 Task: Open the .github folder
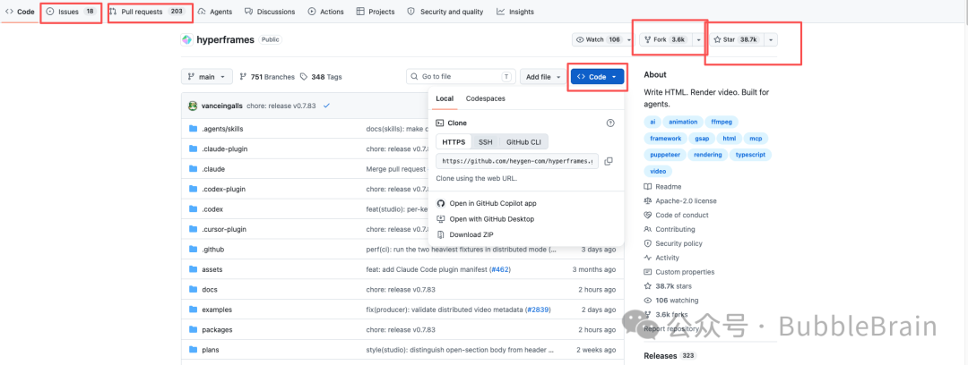point(213,250)
